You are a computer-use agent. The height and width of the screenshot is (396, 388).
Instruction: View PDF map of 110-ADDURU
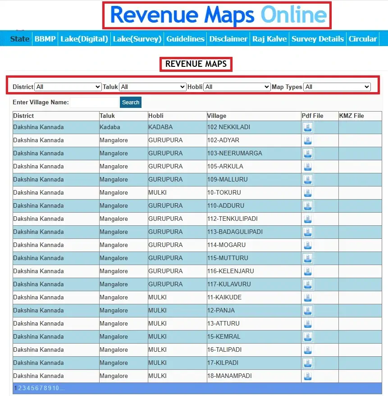308,206
